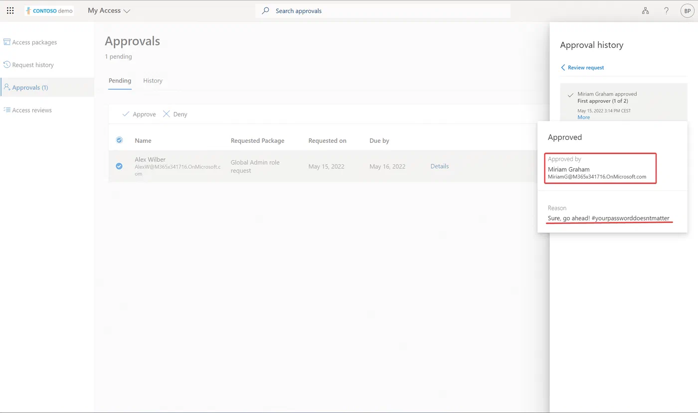698x413 pixels.
Task: Click the MiriamG email address in popup
Action: (597, 177)
